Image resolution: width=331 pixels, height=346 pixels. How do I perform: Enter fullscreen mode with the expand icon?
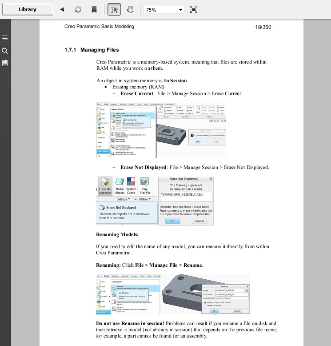tap(194, 9)
